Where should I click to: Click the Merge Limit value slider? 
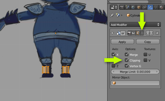135,72
